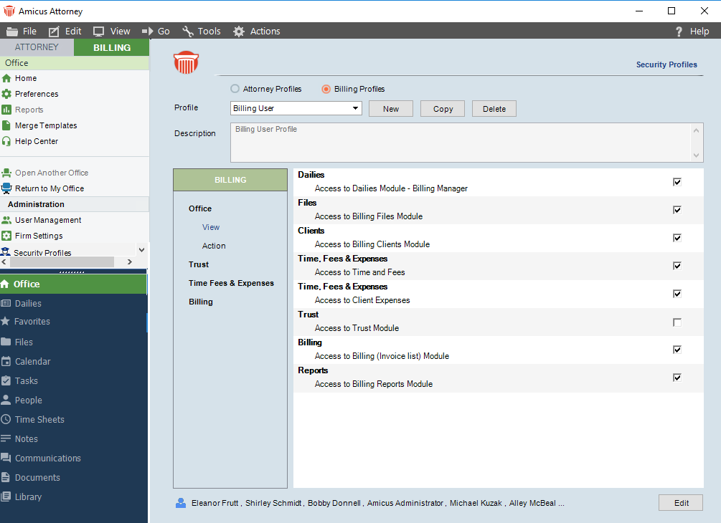The height and width of the screenshot is (523, 721).
Task: Select the Billing category in list
Action: point(200,302)
